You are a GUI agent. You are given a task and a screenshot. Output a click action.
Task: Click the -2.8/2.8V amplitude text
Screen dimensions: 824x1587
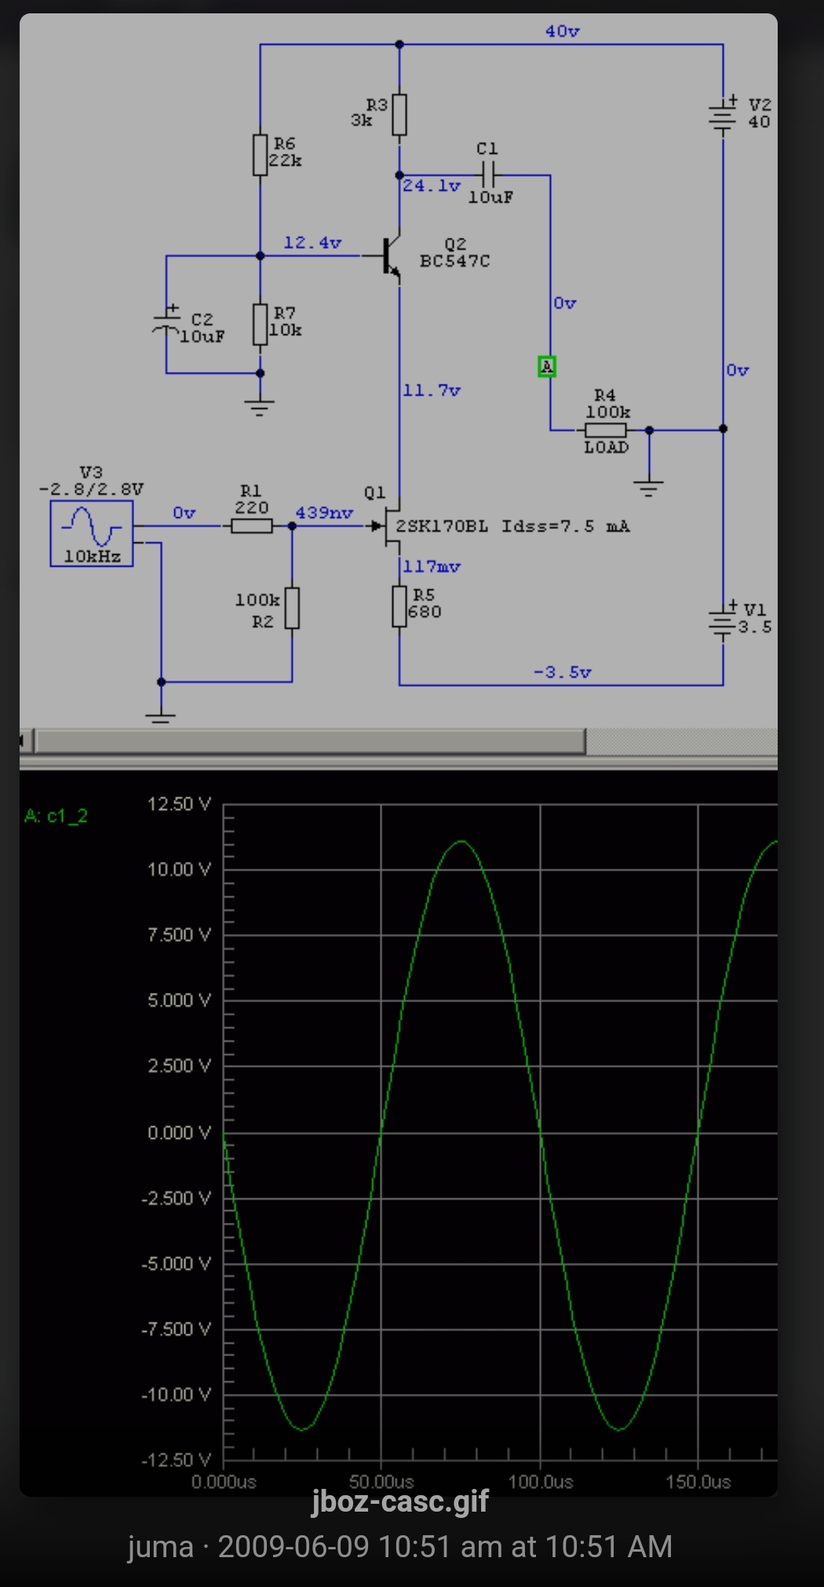(91, 489)
